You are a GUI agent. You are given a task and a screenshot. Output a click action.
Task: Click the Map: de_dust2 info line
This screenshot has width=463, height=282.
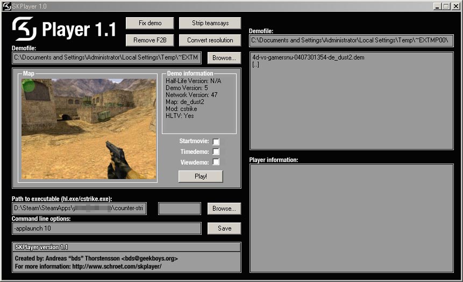185,102
